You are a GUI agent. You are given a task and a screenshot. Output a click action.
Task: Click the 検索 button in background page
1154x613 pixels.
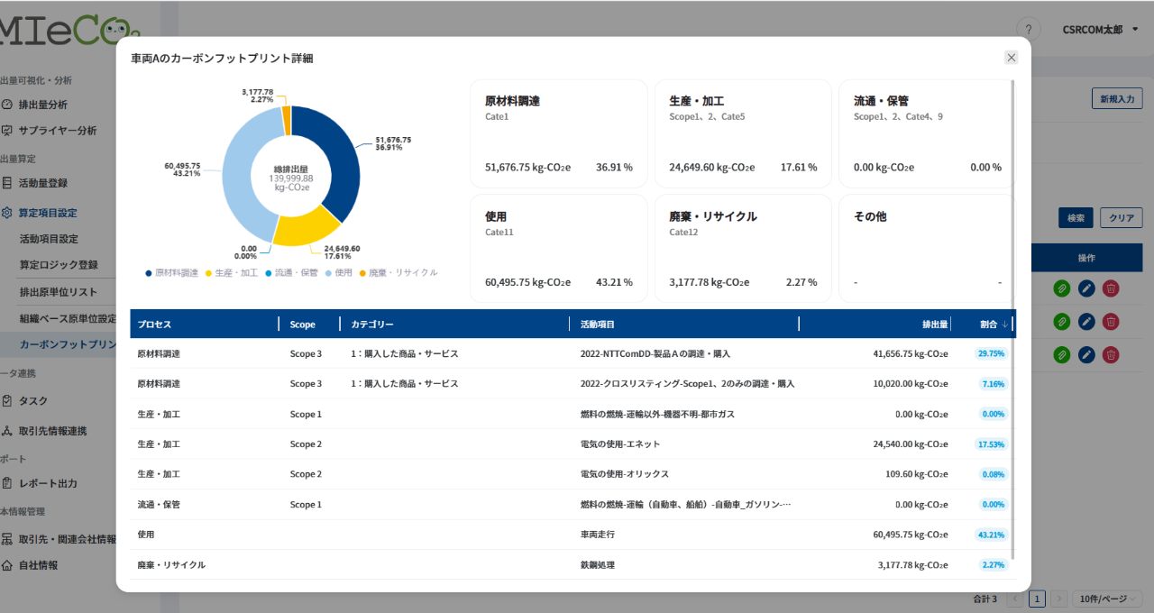[x=1076, y=218]
